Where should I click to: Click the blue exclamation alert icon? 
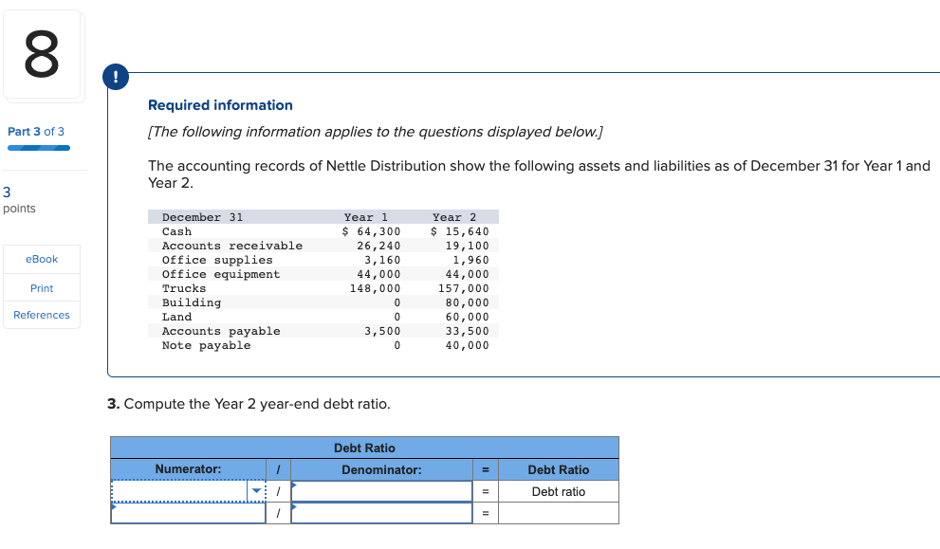[x=115, y=77]
